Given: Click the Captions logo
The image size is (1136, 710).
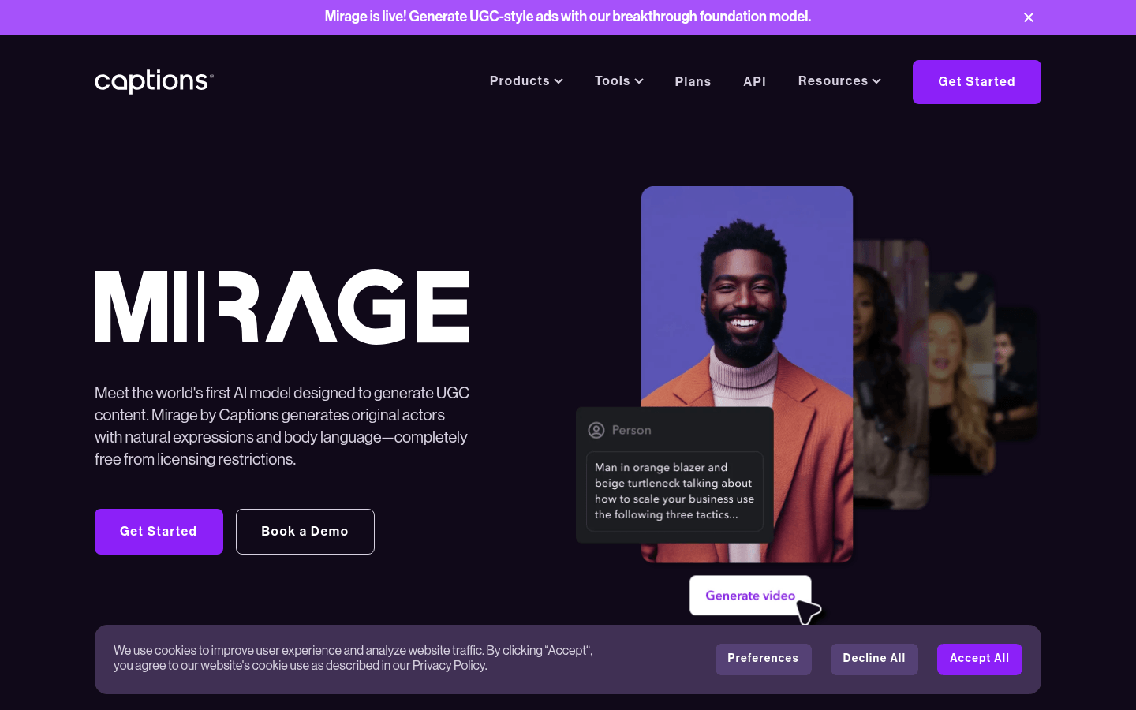Looking at the screenshot, I should tap(154, 81).
